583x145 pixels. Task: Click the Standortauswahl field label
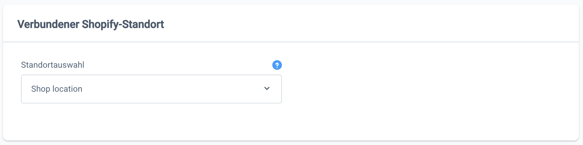[52, 65]
